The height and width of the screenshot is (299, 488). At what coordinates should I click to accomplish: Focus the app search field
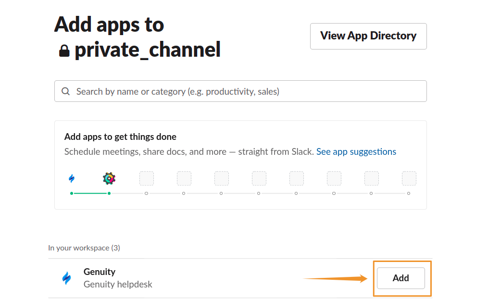pyautogui.click(x=240, y=91)
